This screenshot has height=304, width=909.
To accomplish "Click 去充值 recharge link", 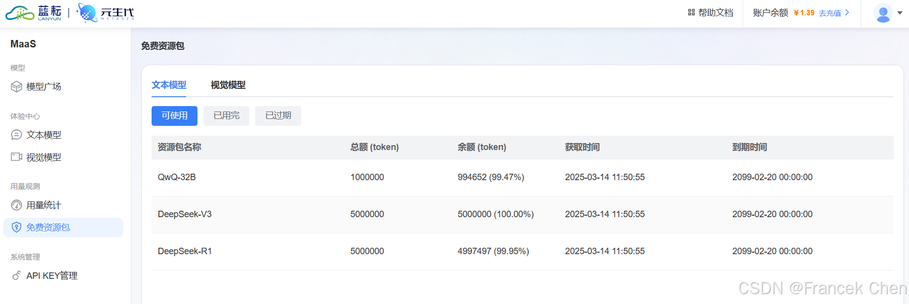I will pyautogui.click(x=830, y=13).
